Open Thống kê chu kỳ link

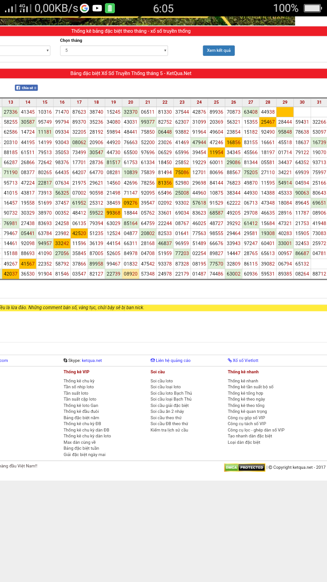click(x=79, y=381)
